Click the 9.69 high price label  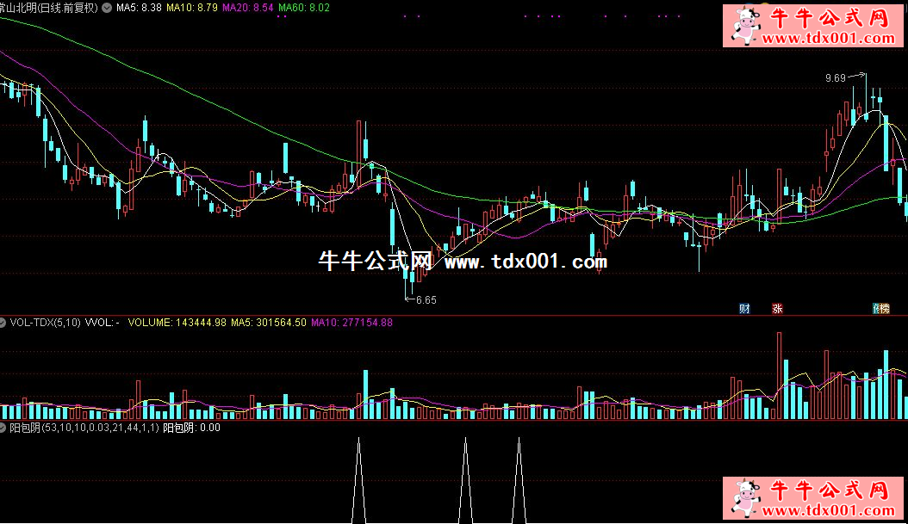coord(835,78)
